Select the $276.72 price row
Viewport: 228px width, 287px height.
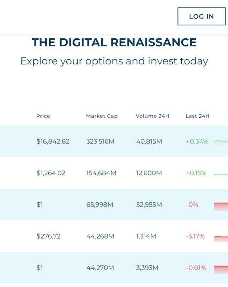pos(48,236)
